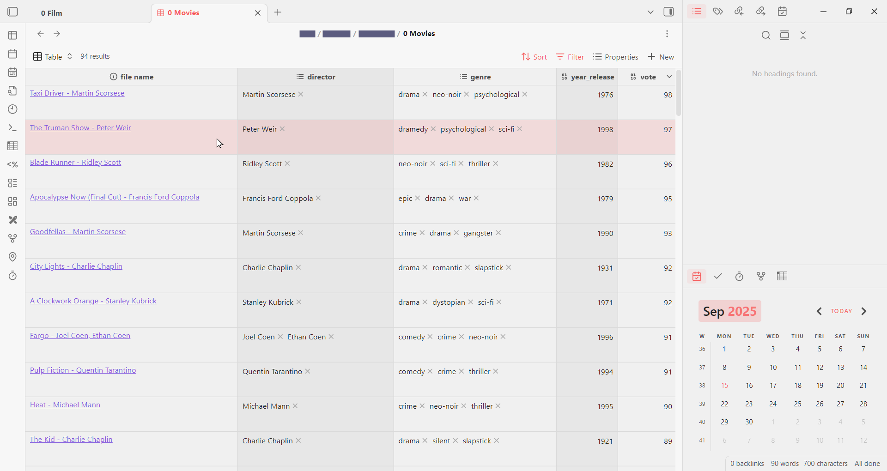Open the Blade Runner - Ridley Scott note

coord(75,163)
